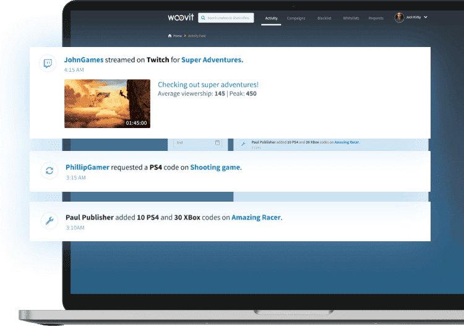Open the small Amazing Racer link in background feed
Viewport: 464px width, 326px height.
pyautogui.click(x=346, y=142)
